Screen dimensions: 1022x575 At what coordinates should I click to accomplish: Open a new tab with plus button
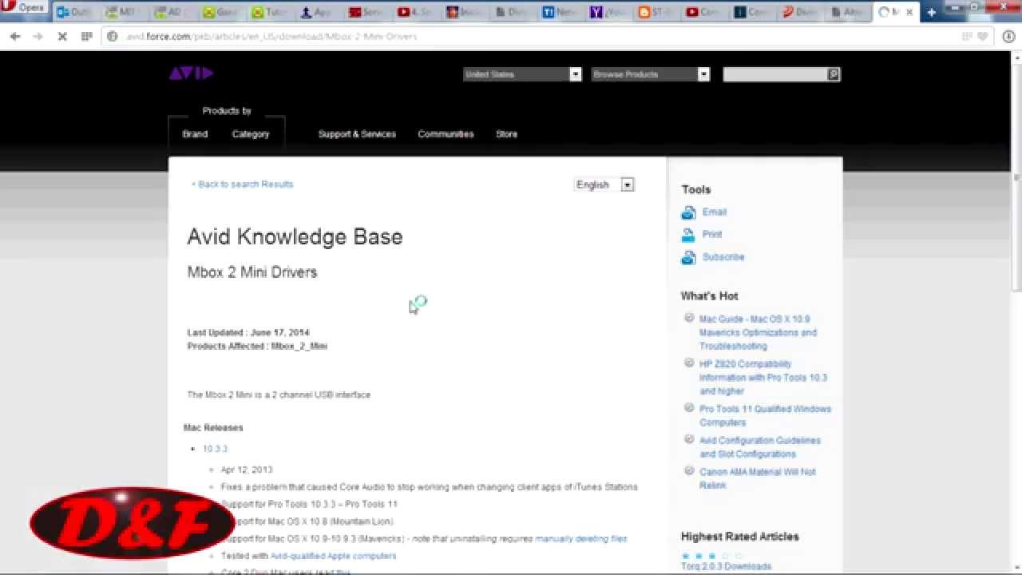click(x=931, y=12)
